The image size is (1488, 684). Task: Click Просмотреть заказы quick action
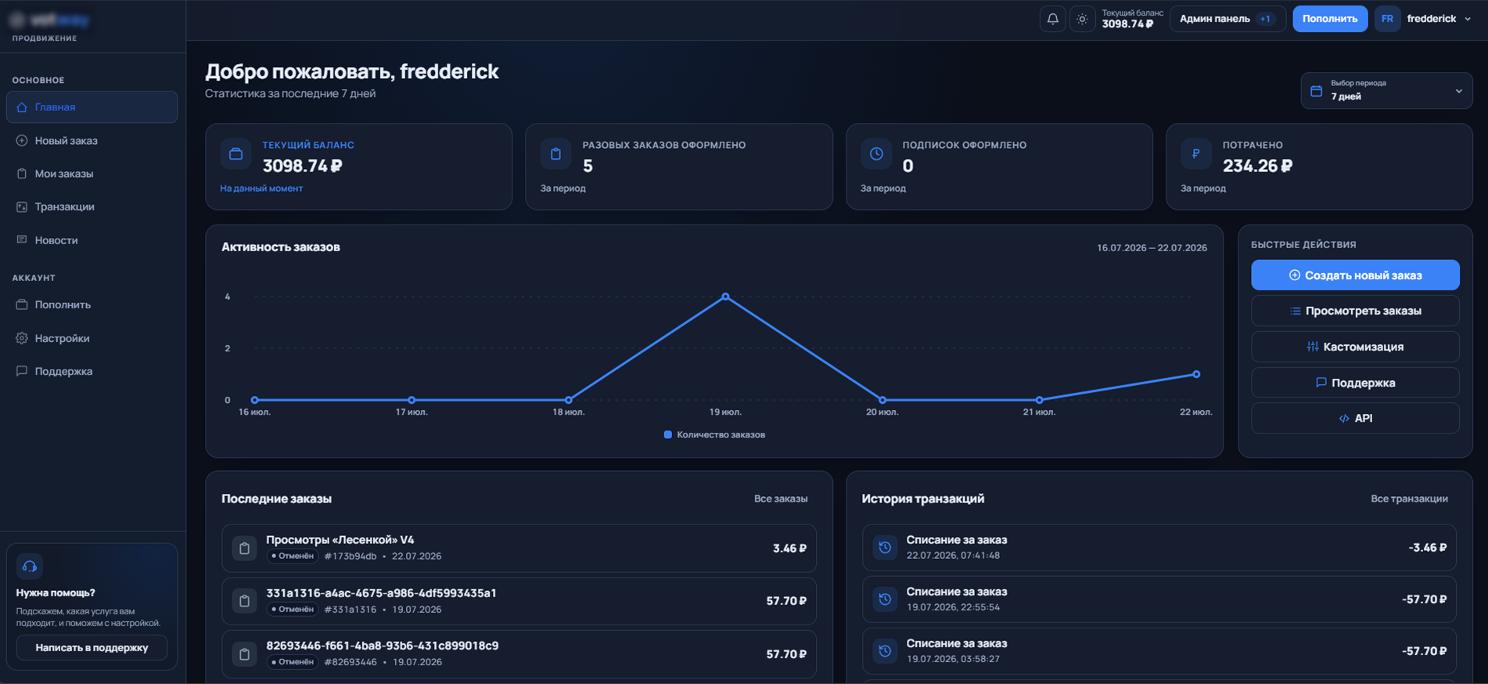1355,311
